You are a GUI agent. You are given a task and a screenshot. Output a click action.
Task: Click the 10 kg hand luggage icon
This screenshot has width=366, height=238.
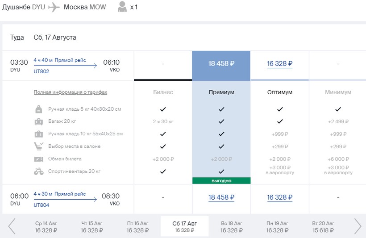[x=39, y=134]
